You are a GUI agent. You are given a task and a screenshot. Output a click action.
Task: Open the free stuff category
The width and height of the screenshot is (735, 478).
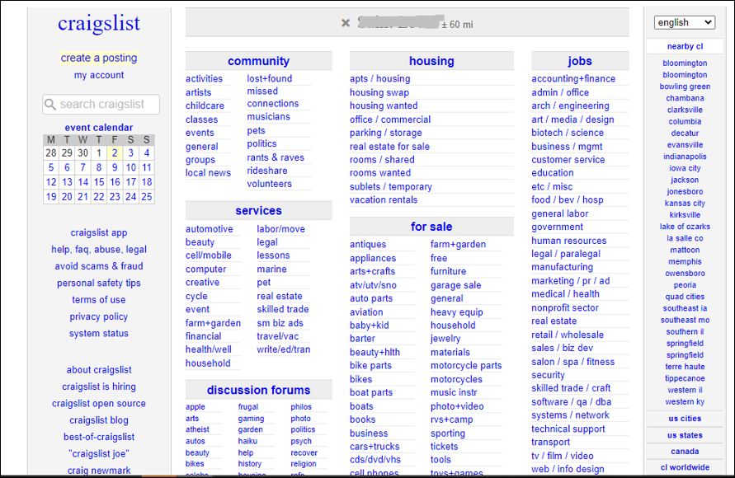[x=439, y=258]
